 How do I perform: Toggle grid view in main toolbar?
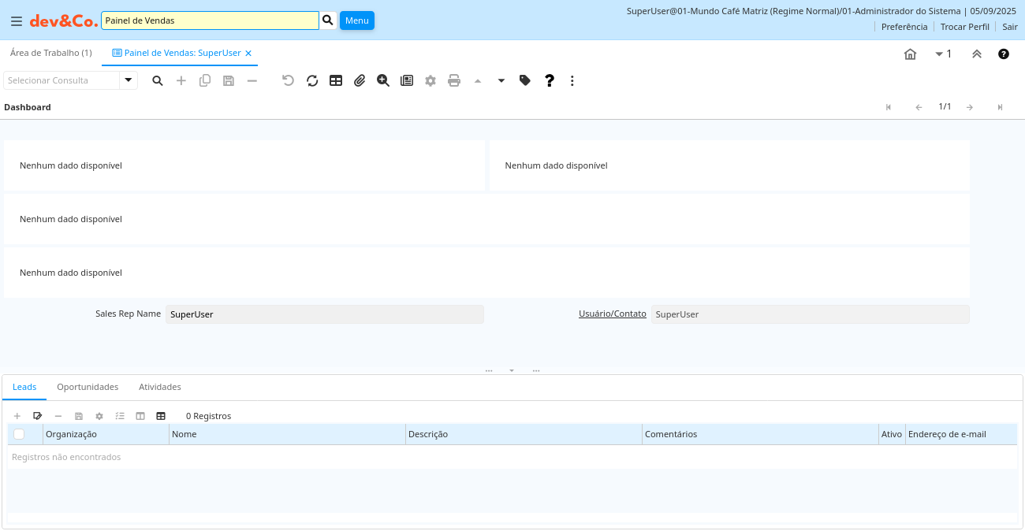(x=336, y=80)
